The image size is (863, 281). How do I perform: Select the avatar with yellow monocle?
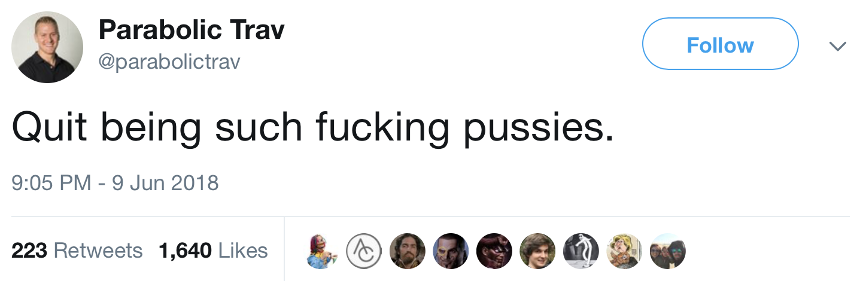tap(451, 251)
